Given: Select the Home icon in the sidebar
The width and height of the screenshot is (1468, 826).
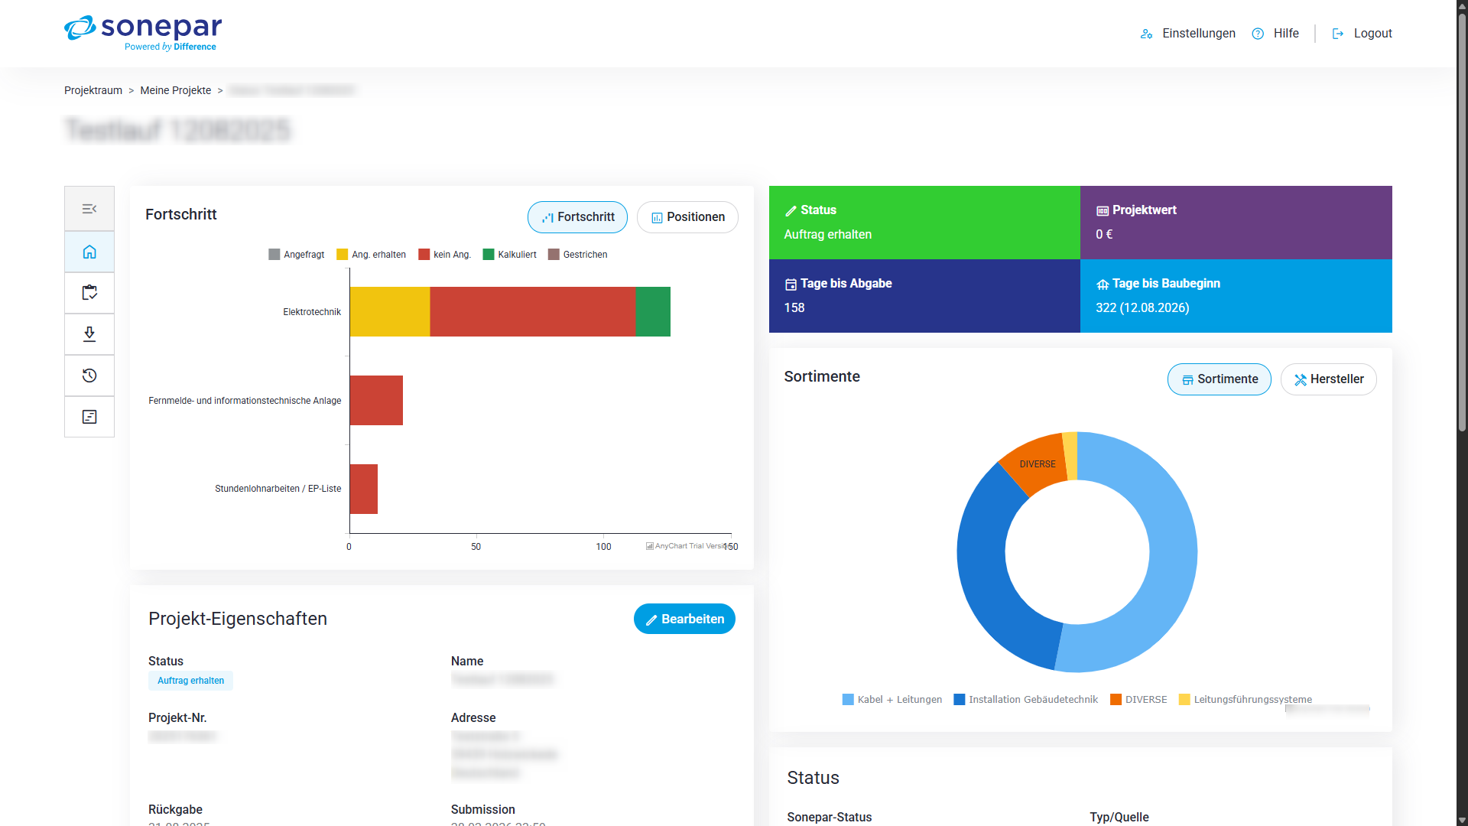Looking at the screenshot, I should pos(89,252).
